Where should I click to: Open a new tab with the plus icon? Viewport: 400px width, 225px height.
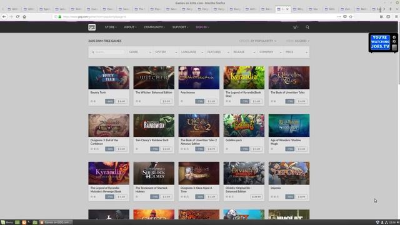tap(390, 9)
